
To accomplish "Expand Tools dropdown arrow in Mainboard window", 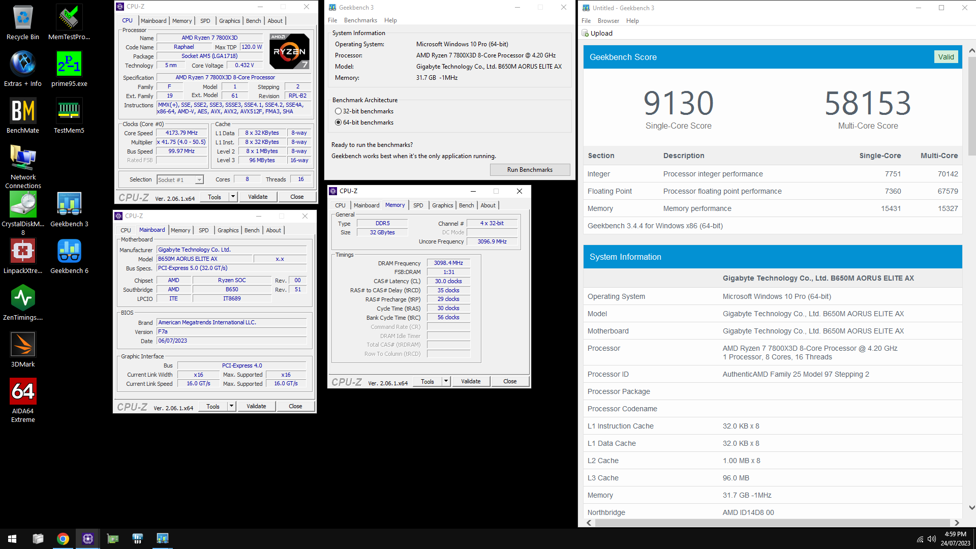I will 231,406.
